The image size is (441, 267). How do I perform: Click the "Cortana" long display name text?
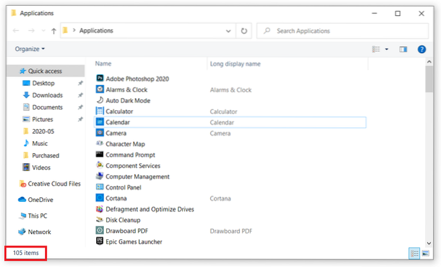pyautogui.click(x=220, y=198)
